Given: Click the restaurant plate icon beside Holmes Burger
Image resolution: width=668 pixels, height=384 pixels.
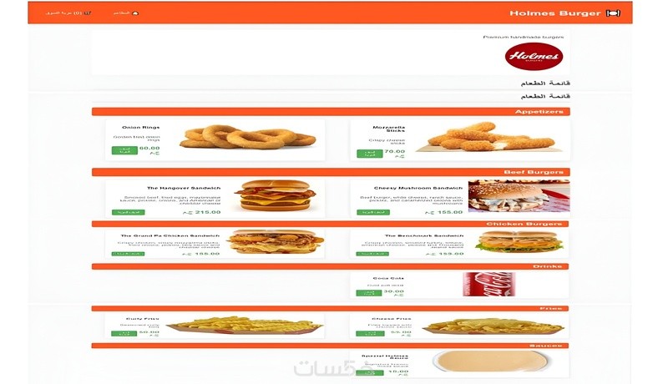Looking at the screenshot, I should (613, 13).
